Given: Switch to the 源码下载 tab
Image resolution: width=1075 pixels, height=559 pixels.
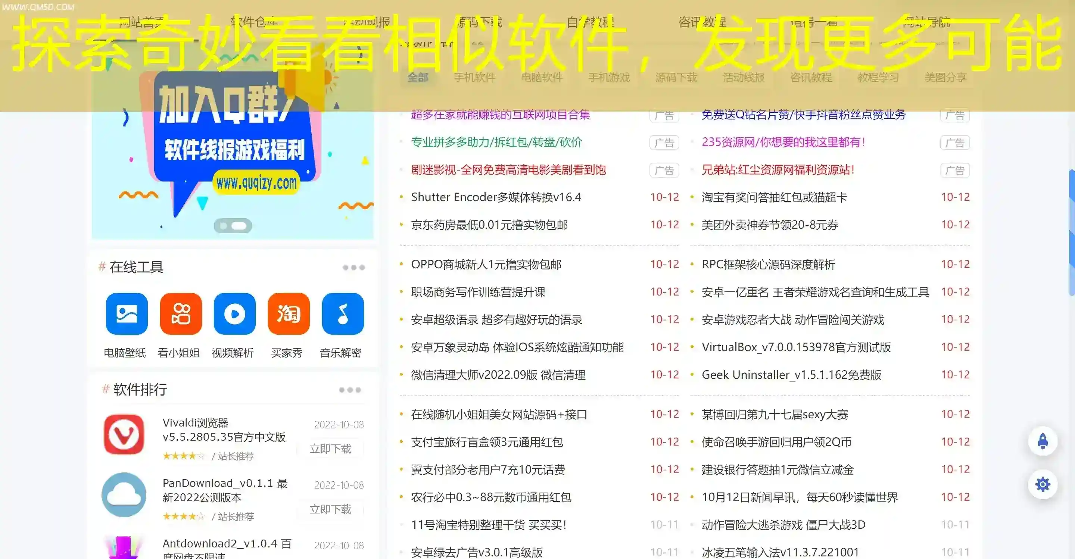Looking at the screenshot, I should pos(676,77).
